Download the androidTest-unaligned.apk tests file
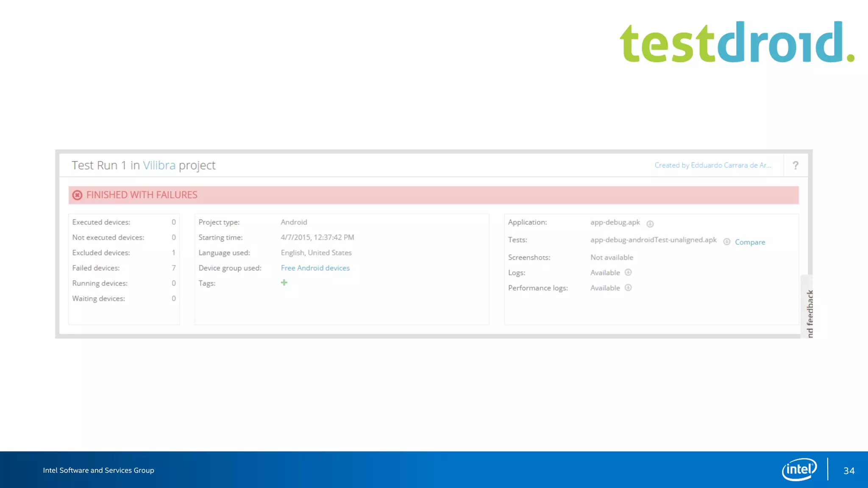868x488 pixels. 726,242
